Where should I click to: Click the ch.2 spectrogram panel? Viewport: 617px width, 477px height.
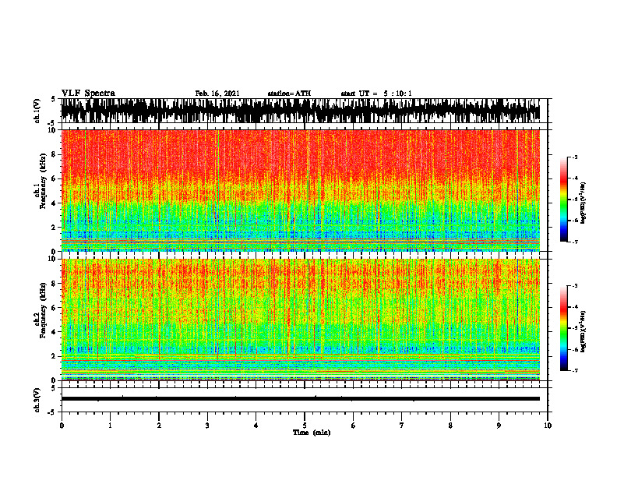point(301,320)
